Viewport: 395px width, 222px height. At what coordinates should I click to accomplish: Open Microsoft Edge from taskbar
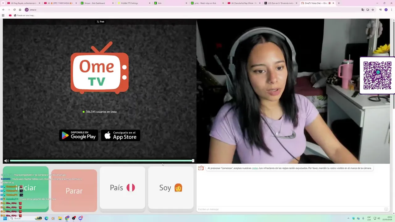(46, 218)
